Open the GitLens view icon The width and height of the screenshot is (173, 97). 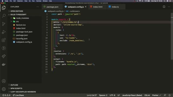[4, 48]
